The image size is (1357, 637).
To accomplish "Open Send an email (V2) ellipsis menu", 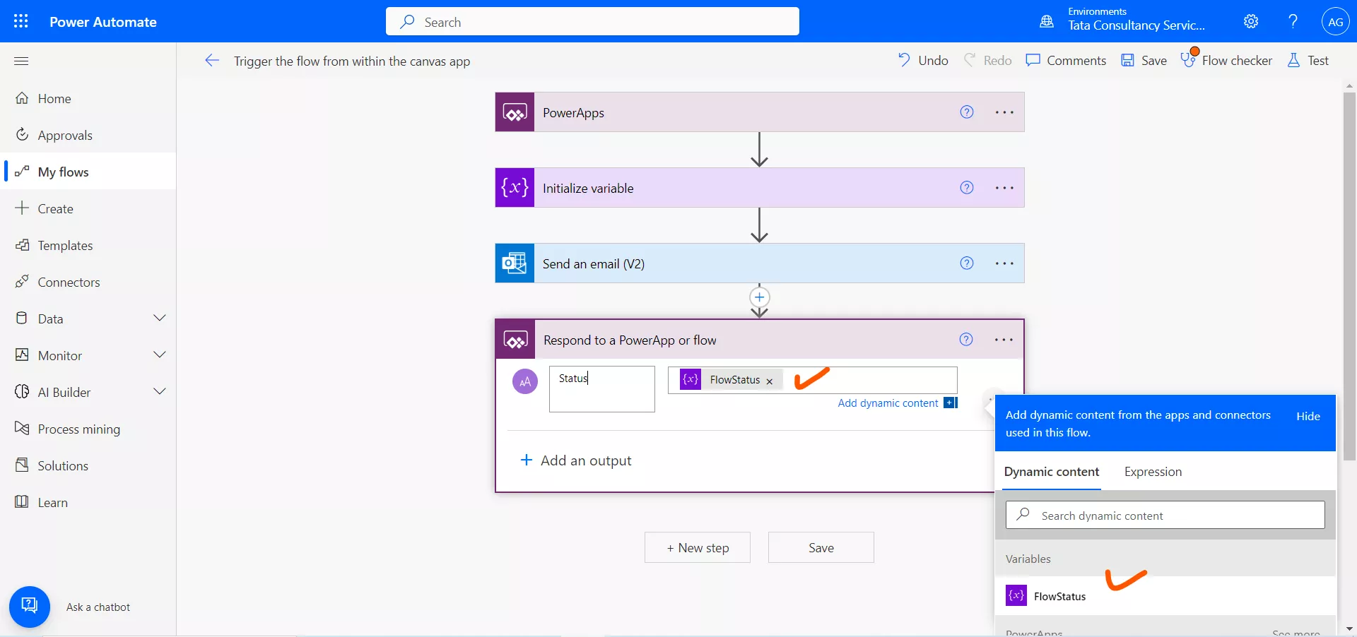I will coord(1004,263).
